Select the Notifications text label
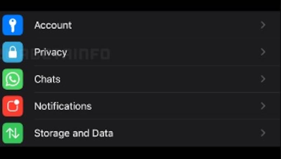Viewport: 281px width, 159px height. pos(63,106)
